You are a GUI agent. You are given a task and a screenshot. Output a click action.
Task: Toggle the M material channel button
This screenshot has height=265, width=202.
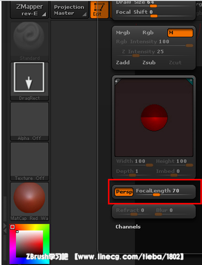point(180,33)
